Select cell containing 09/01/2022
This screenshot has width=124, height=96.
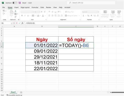tap(42, 51)
